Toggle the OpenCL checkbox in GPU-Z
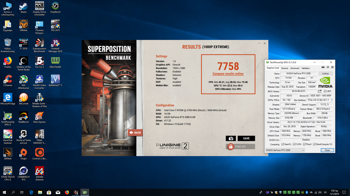 point(283,144)
